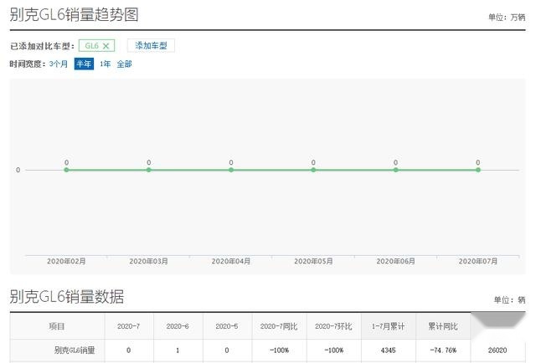
Task: Click the 添加车型 button
Action: (151, 45)
